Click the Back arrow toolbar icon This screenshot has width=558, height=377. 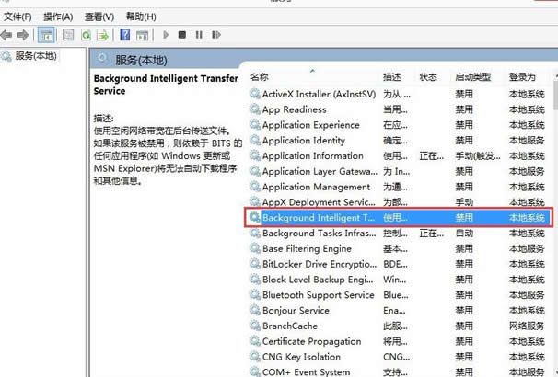(x=6, y=35)
